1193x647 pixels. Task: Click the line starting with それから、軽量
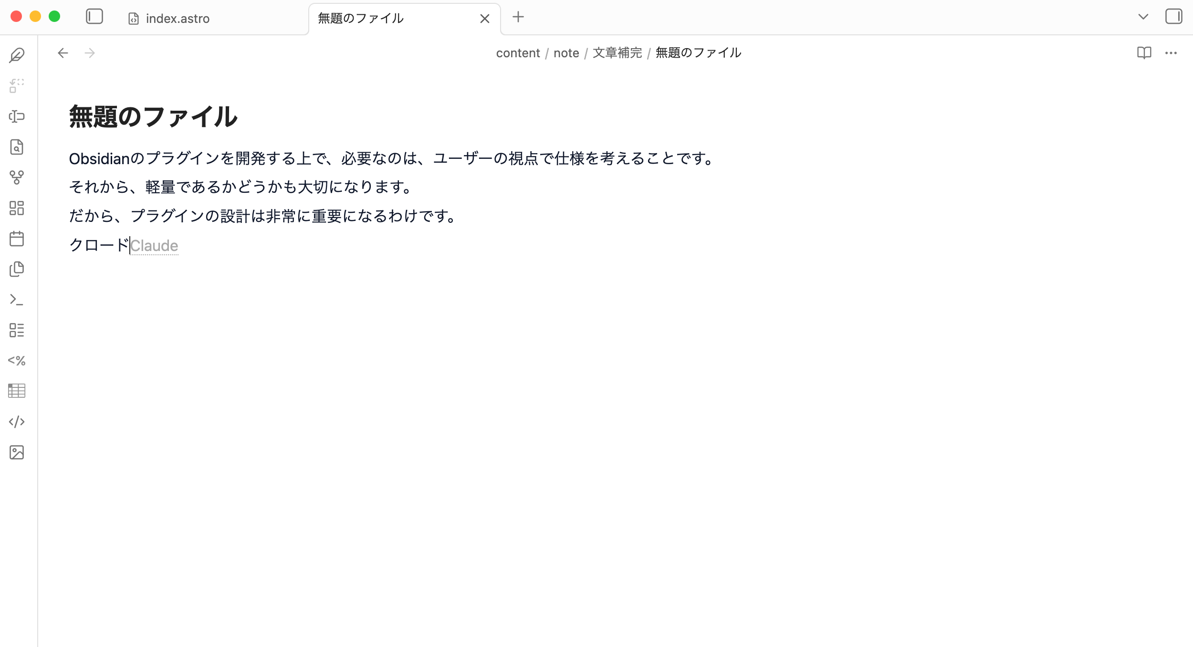(x=241, y=187)
